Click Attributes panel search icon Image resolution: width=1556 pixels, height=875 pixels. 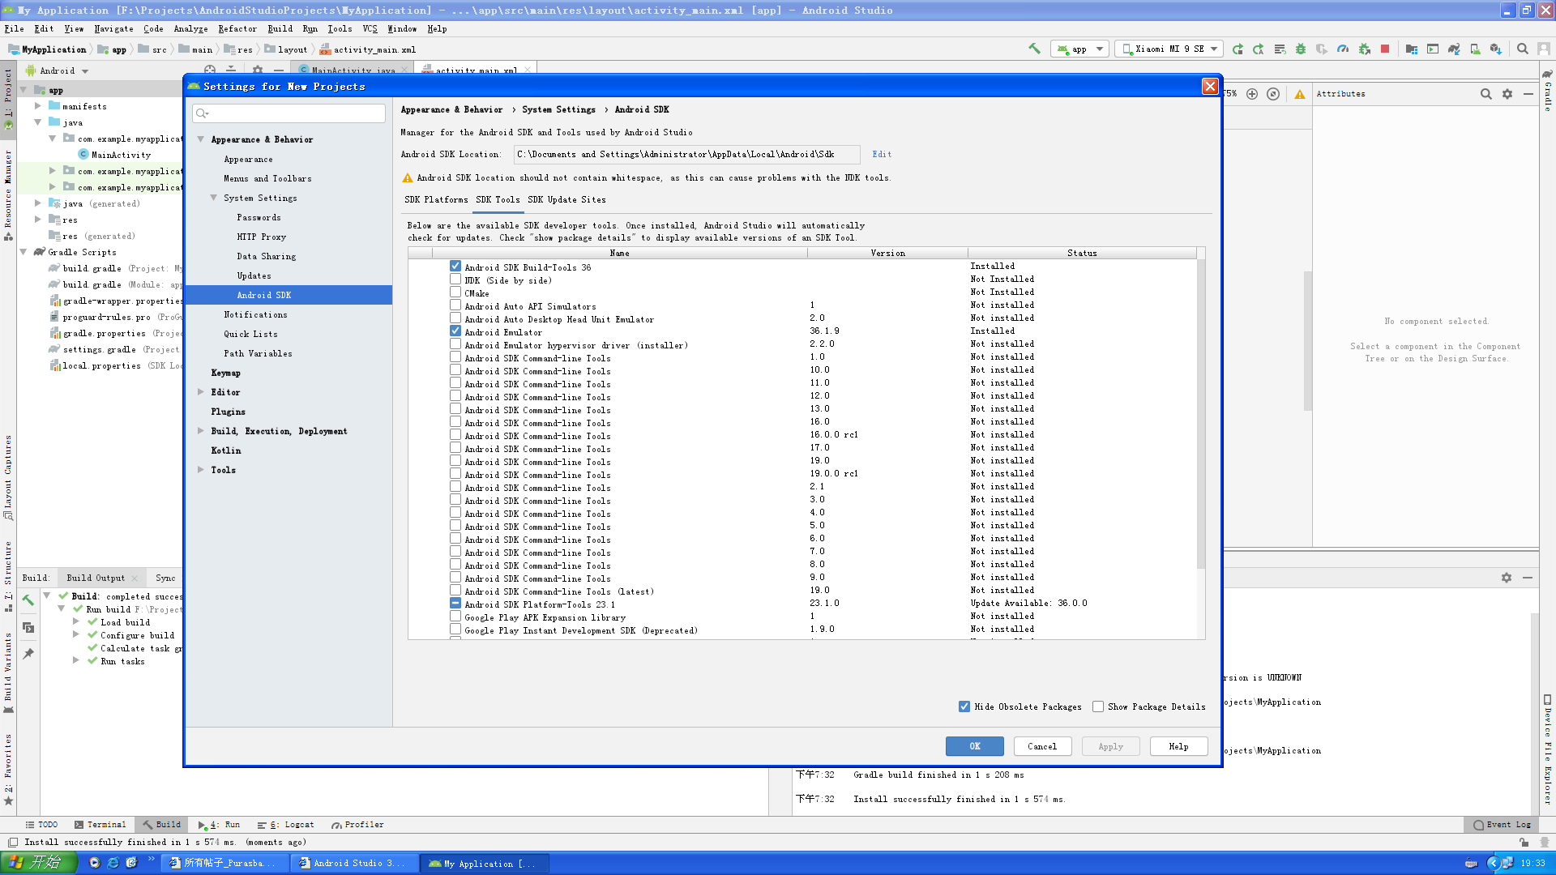click(1486, 94)
